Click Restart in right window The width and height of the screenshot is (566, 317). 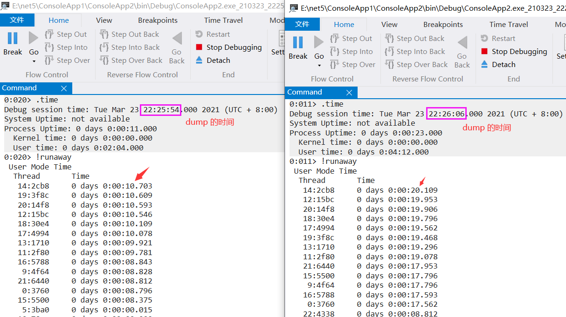coord(498,39)
